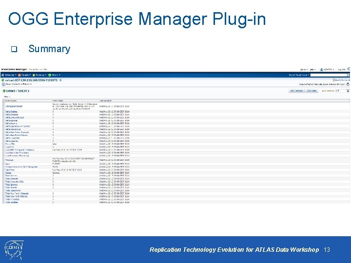The width and height of the screenshot is (351, 263).
Task: Click the Delta Inserts metric
Action: click(x=11, y=123)
